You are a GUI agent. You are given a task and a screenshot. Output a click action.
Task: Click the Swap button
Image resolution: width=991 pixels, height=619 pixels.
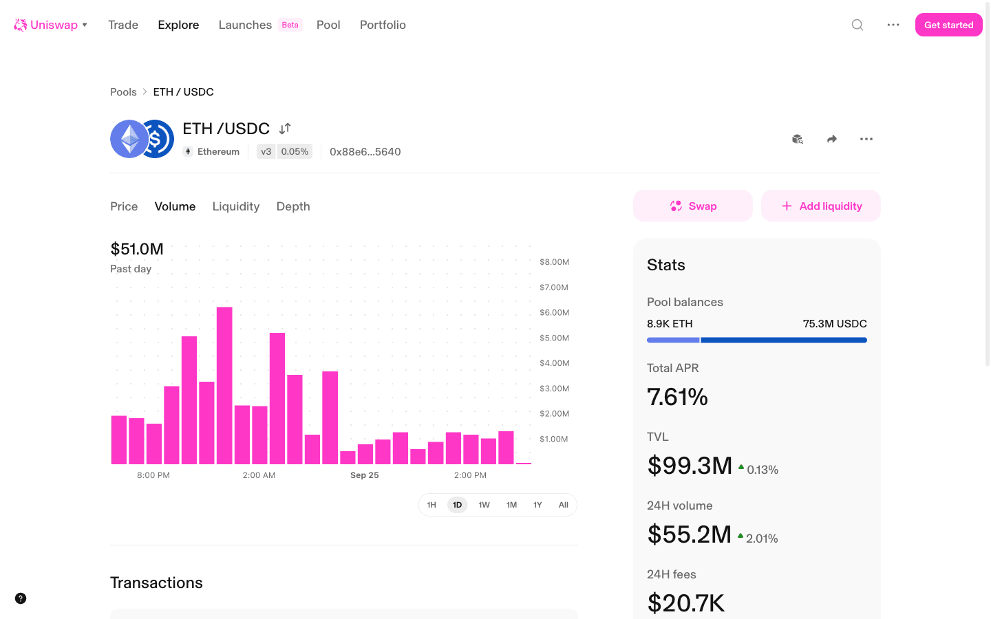click(x=693, y=206)
